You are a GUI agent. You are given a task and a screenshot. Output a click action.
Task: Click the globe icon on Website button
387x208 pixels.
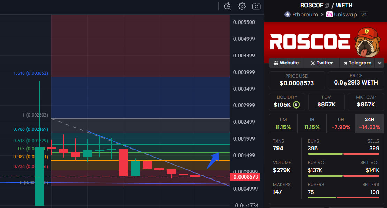click(x=276, y=63)
